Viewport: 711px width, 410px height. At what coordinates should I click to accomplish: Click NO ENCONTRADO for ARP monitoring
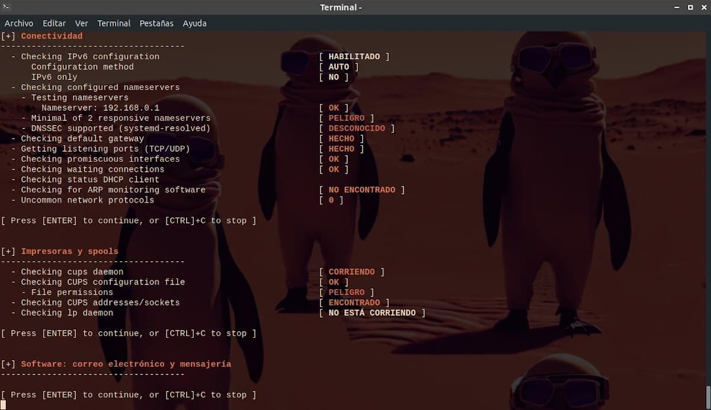(362, 190)
